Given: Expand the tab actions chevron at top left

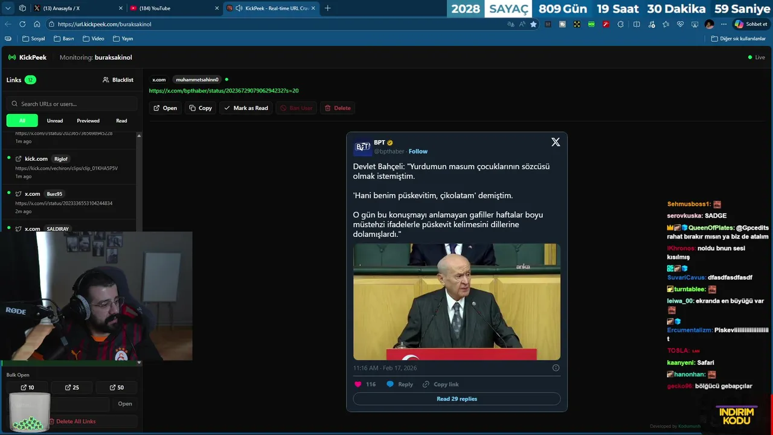Looking at the screenshot, I should (8, 8).
